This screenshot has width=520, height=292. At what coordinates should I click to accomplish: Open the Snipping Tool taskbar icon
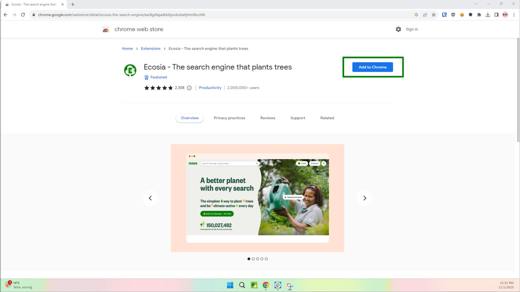click(290, 285)
